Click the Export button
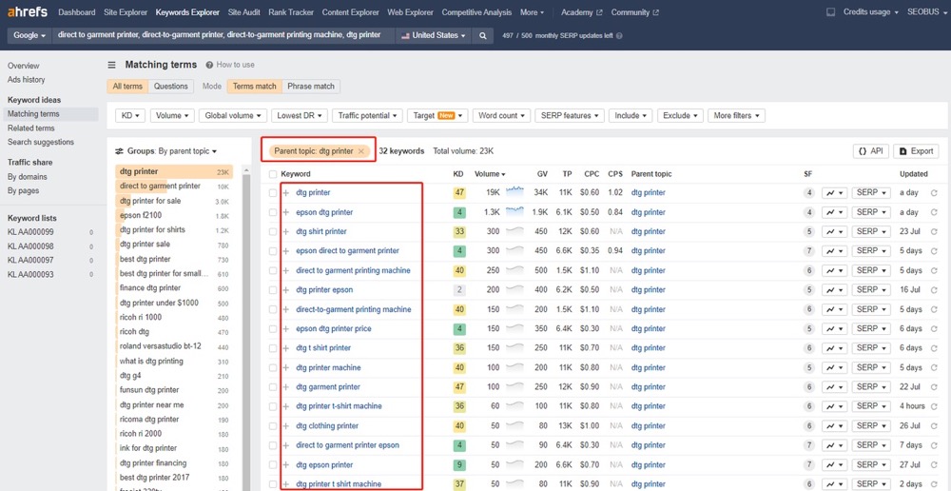951x491 pixels. (x=916, y=151)
